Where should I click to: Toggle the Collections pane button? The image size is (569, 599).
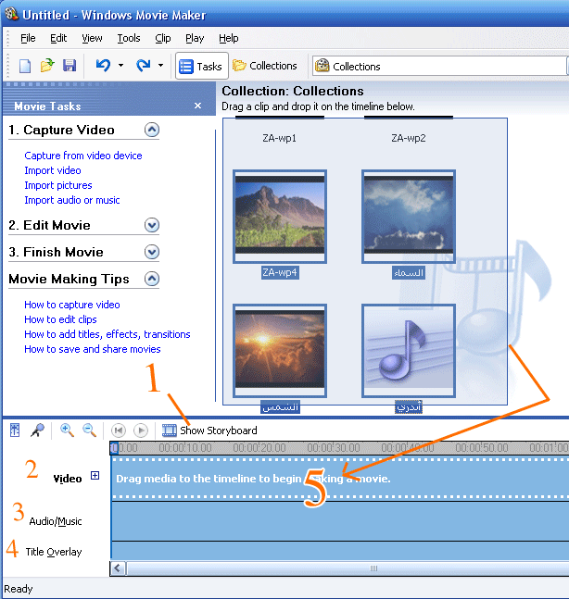point(265,66)
